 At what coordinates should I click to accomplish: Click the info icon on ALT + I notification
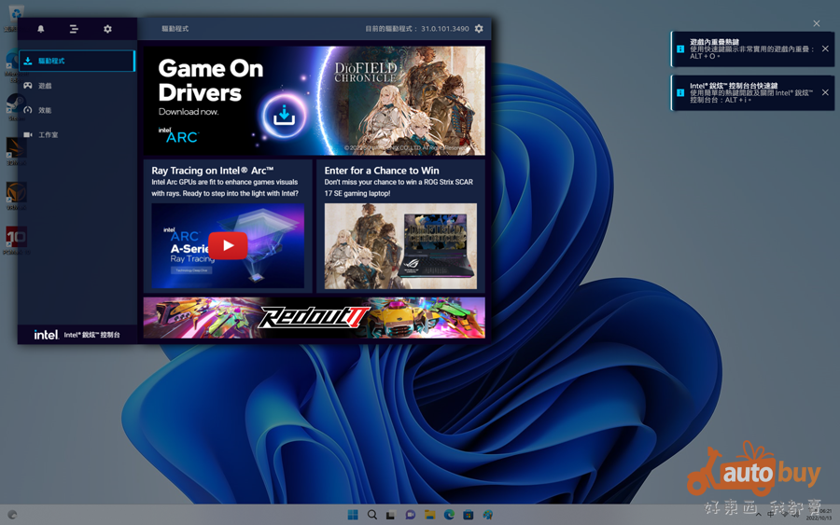pyautogui.click(x=679, y=92)
